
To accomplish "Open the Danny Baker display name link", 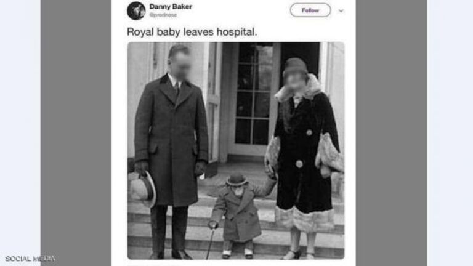I will [x=171, y=6].
